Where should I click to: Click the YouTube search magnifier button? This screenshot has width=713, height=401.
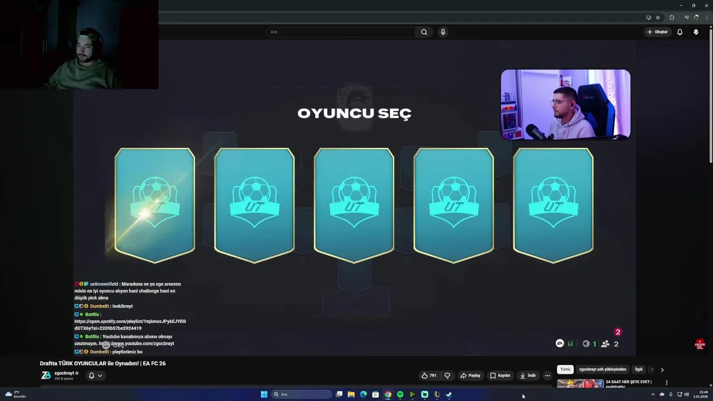pyautogui.click(x=424, y=32)
